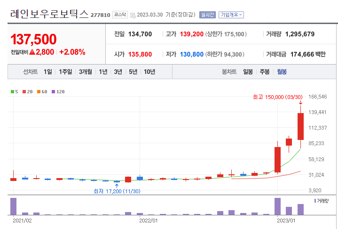Click the large red candle at 2023/01
This screenshot has width=338, height=229.
coord(277,160)
